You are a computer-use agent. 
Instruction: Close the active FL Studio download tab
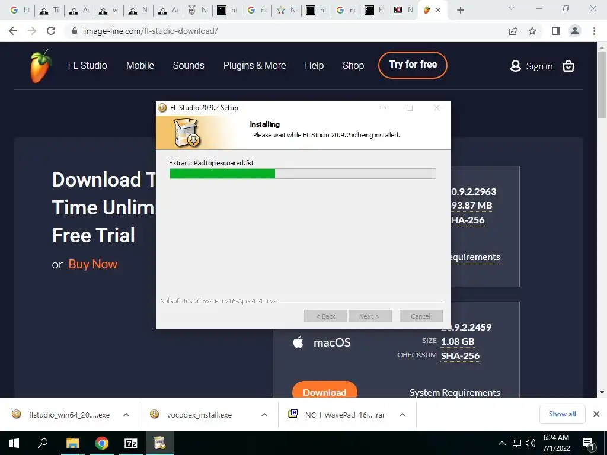pos(438,11)
